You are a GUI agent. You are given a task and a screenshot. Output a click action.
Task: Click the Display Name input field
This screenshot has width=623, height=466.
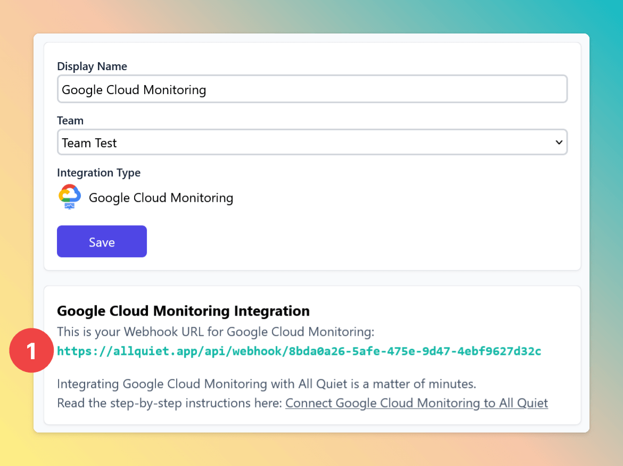pos(312,89)
